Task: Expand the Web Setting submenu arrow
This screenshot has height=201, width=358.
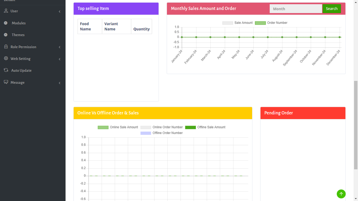Action: point(60,59)
